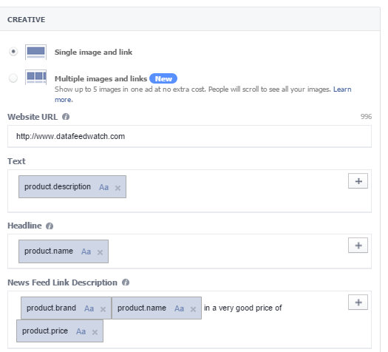The width and height of the screenshot is (388, 352).
Task: Remove product.name tag in News Feed Link Description
Action: [193, 309]
